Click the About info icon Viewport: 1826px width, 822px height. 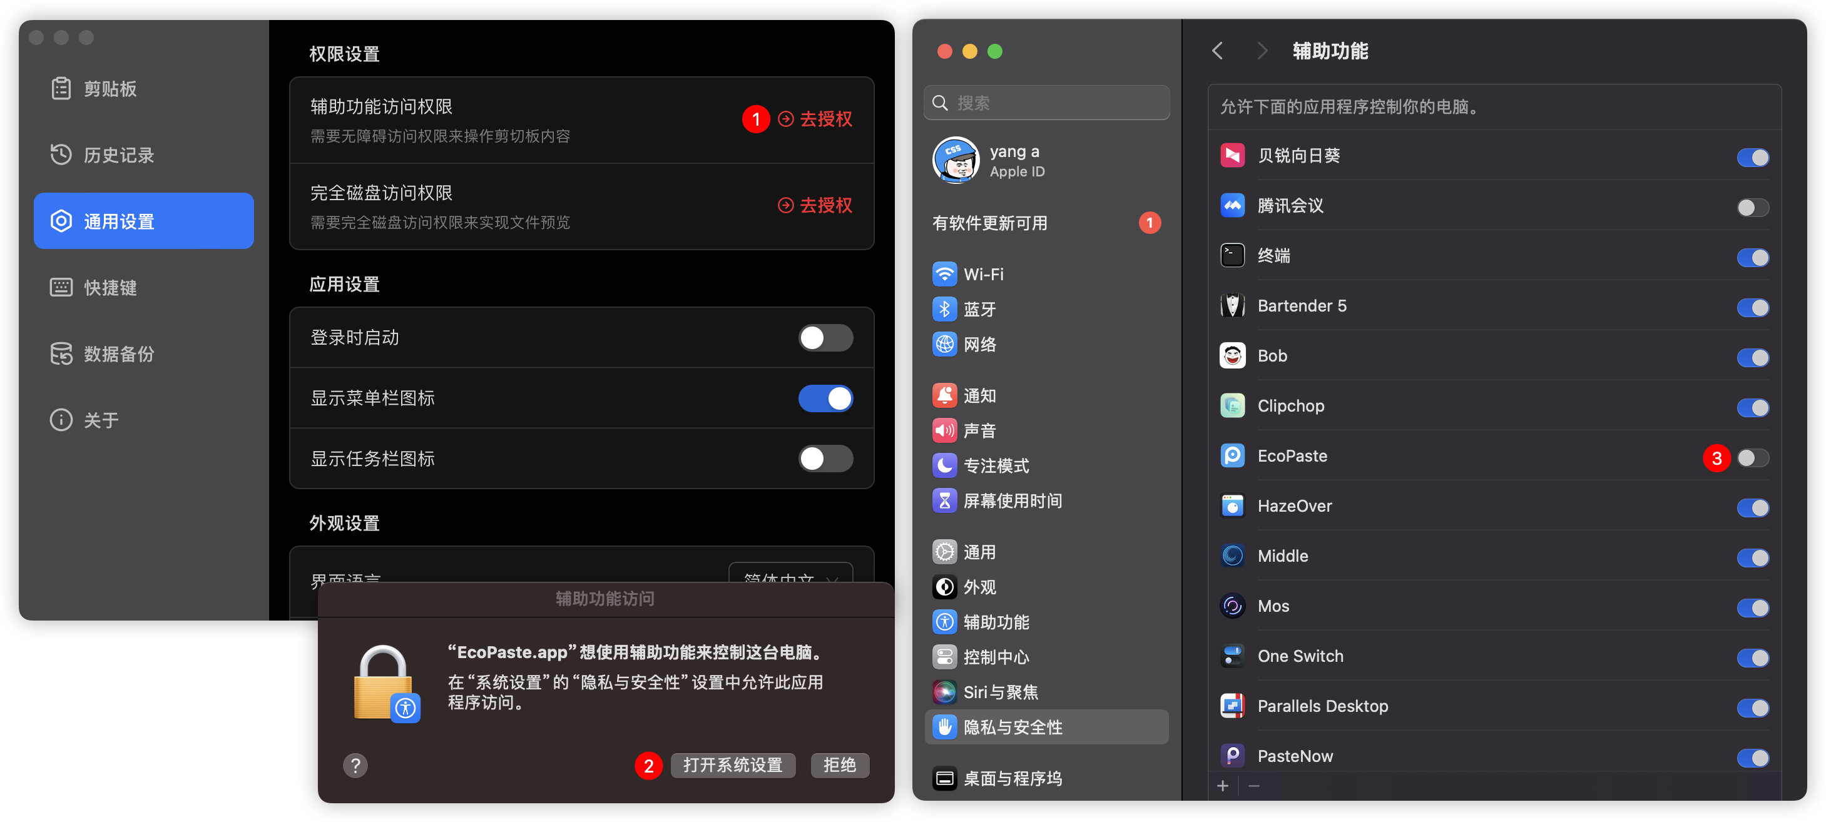click(61, 420)
